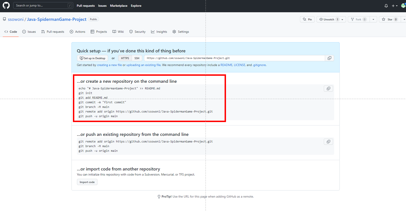Go to Marketplace

(119, 6)
